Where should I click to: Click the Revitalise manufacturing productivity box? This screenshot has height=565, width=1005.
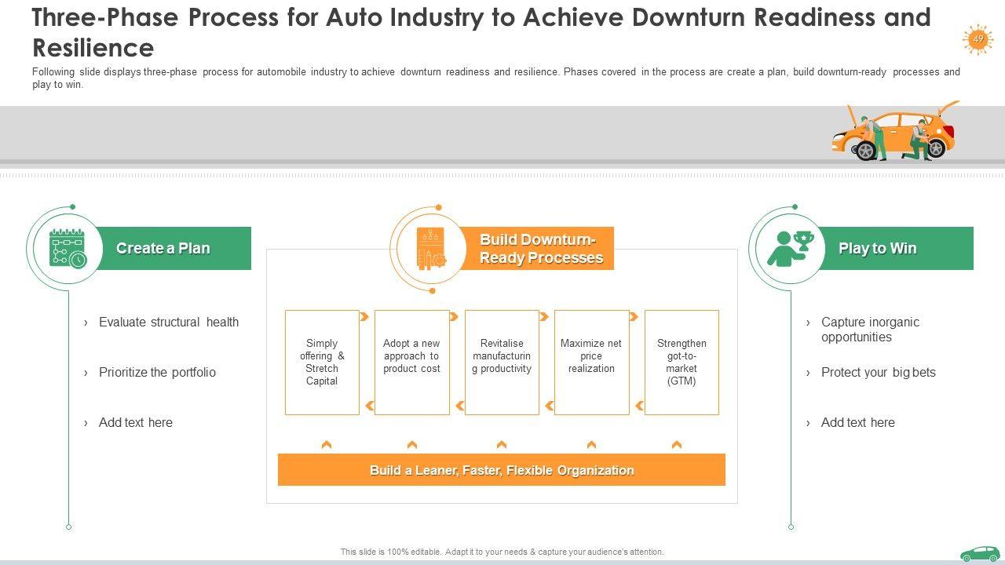click(502, 362)
